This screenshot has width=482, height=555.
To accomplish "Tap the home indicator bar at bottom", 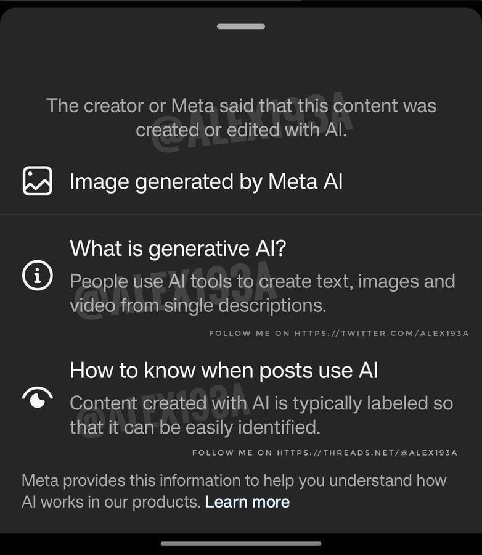I will pyautogui.click(x=241, y=543).
